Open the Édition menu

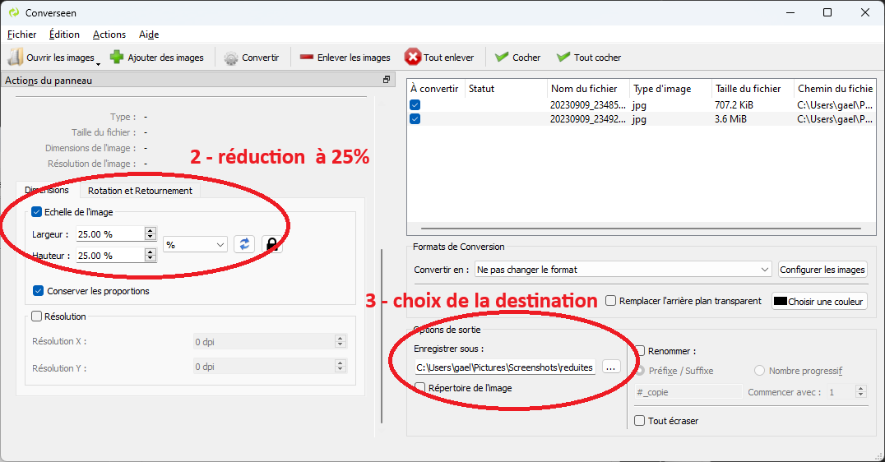pos(64,35)
